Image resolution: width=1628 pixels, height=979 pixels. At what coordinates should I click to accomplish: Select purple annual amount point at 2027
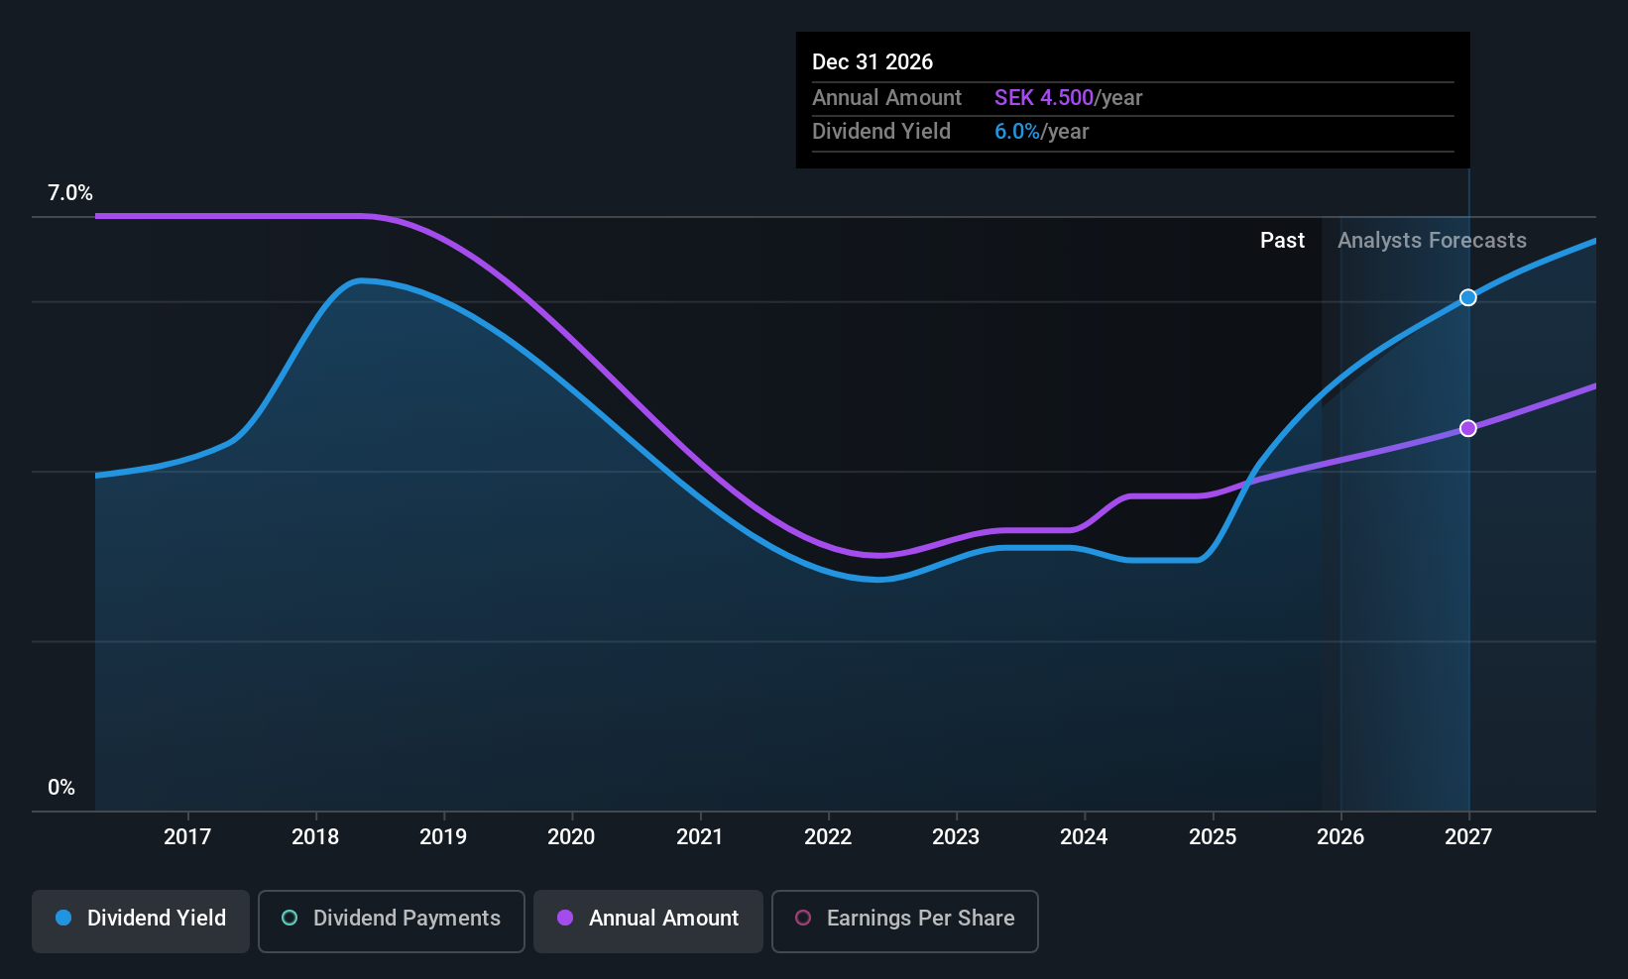(x=1468, y=428)
